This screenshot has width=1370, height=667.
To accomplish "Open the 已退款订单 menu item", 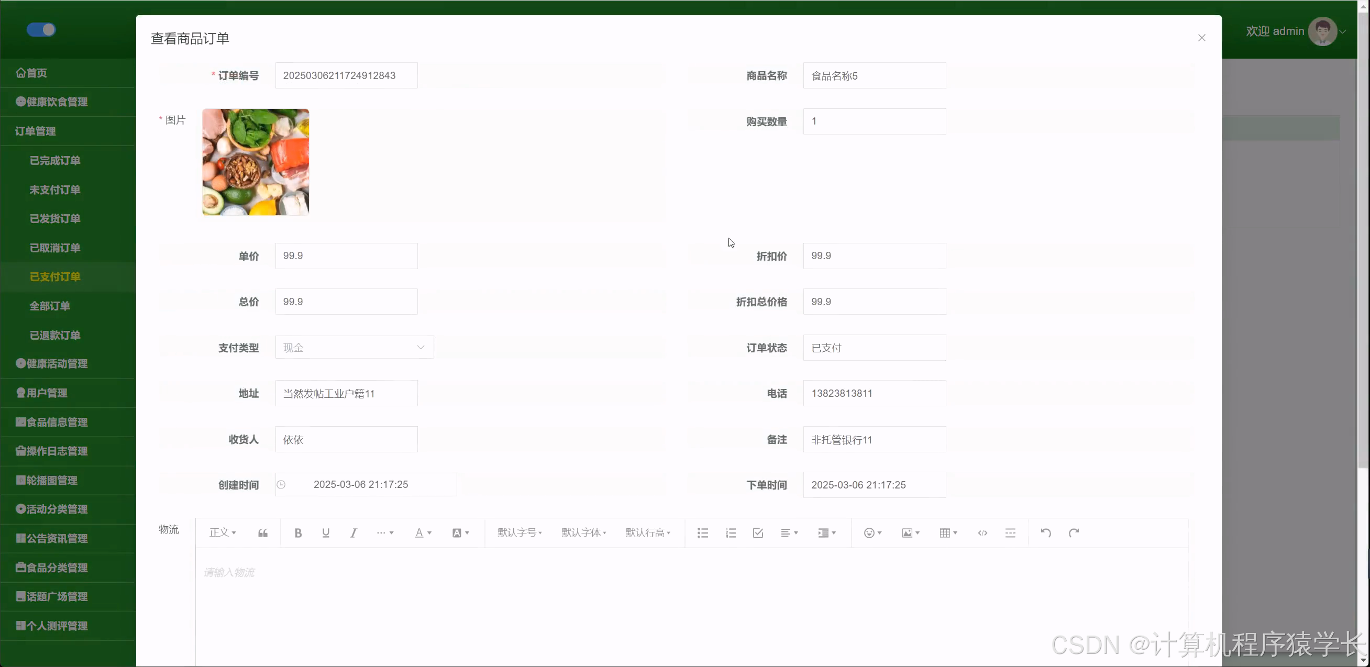I will [x=55, y=335].
